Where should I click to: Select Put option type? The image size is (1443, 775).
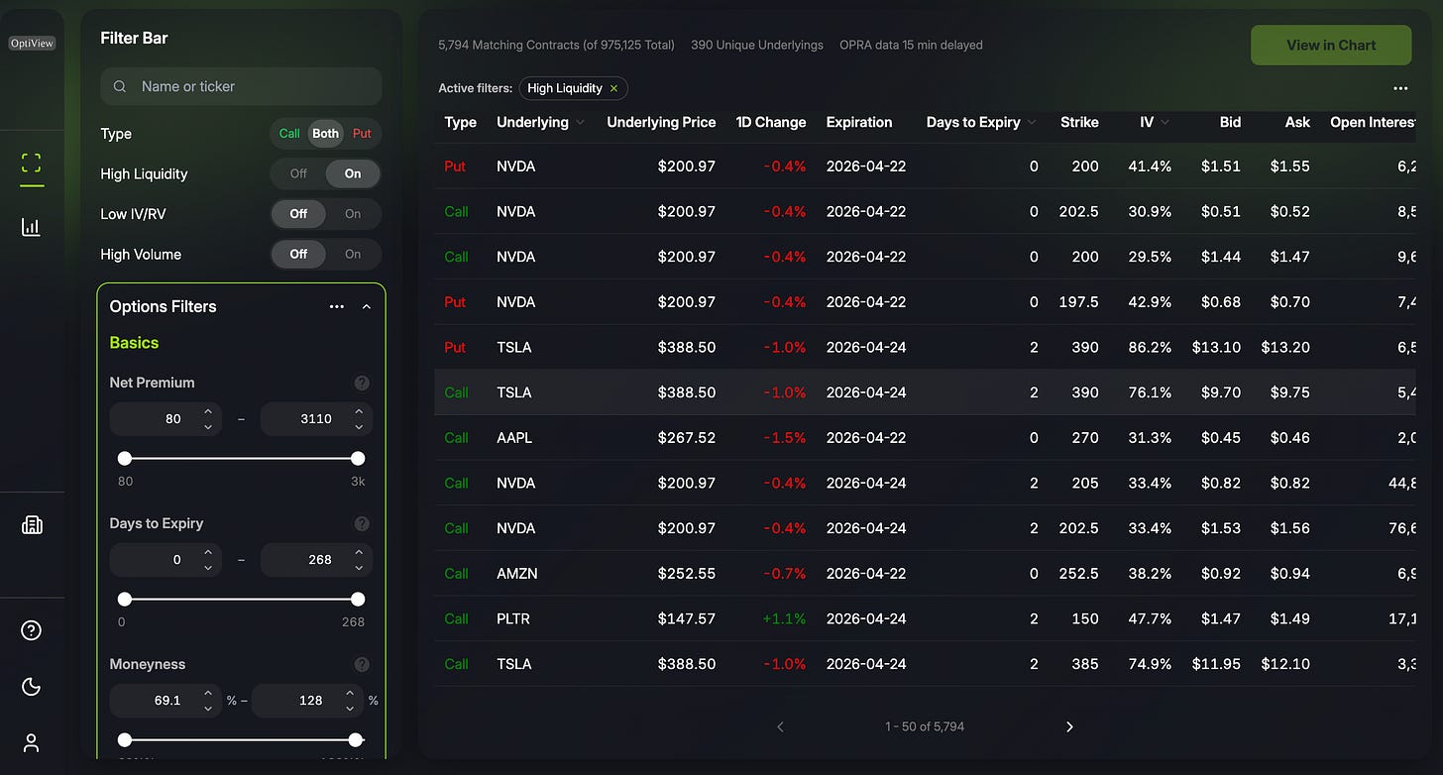click(x=362, y=133)
